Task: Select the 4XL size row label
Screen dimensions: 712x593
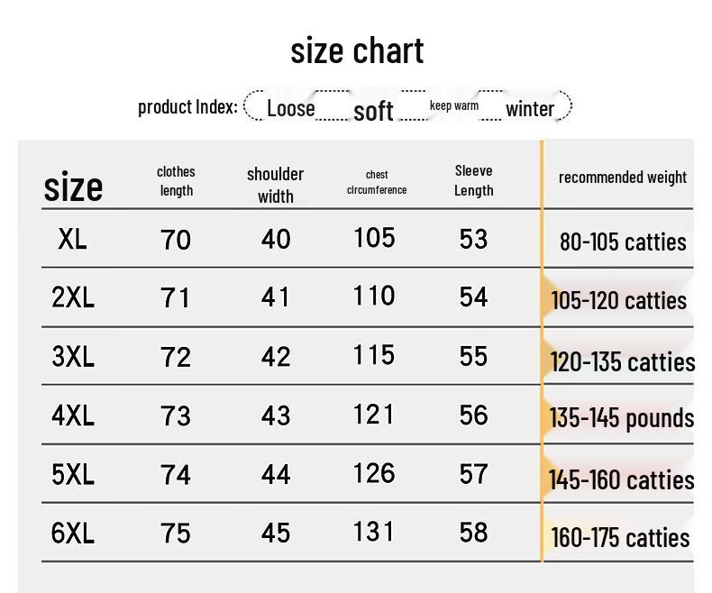Action: (73, 415)
